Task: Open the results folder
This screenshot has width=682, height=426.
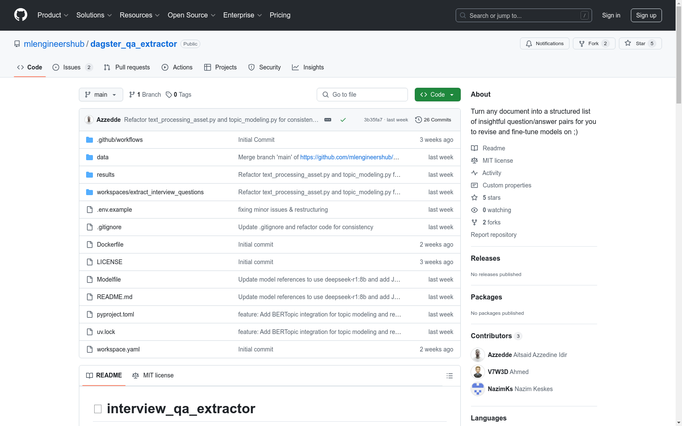Action: pyautogui.click(x=106, y=175)
